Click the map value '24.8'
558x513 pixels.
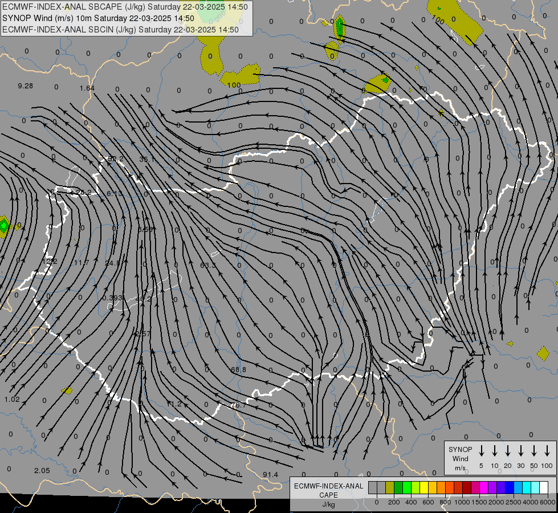click(x=112, y=263)
